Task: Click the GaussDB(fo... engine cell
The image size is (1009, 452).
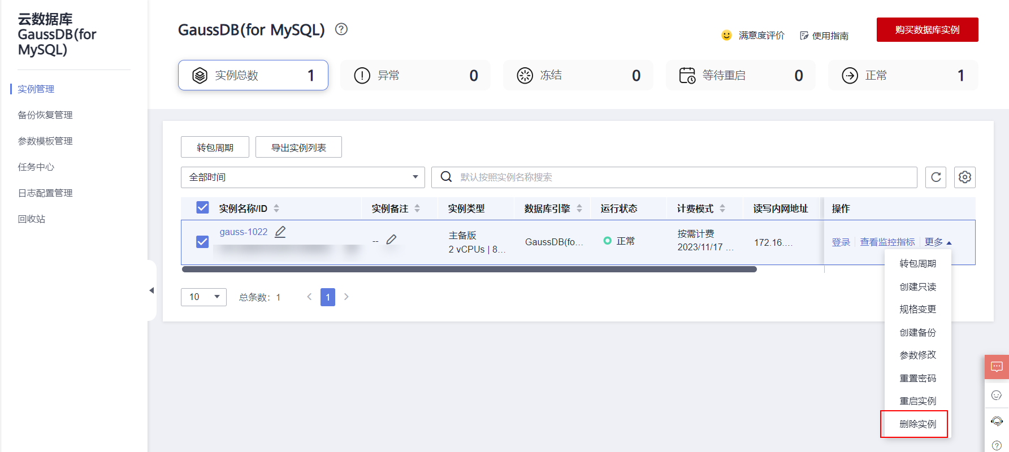Action: pos(554,242)
